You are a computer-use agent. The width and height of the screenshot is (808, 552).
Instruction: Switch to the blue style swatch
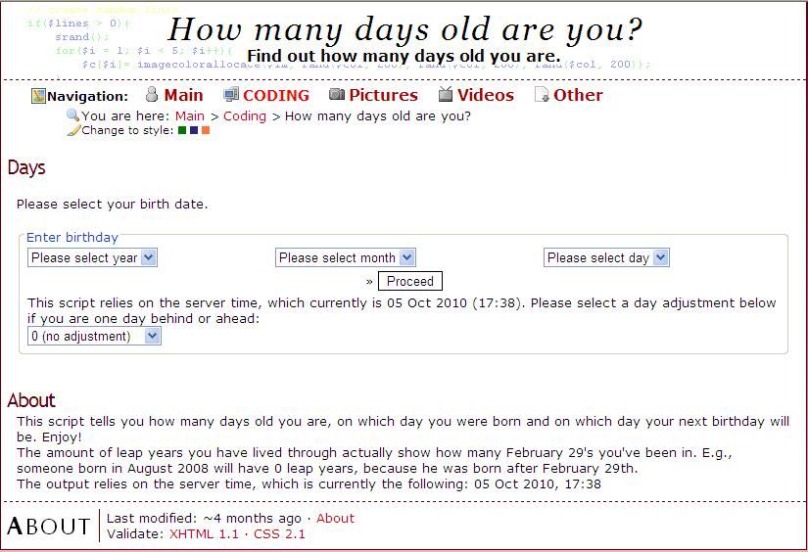(x=194, y=130)
